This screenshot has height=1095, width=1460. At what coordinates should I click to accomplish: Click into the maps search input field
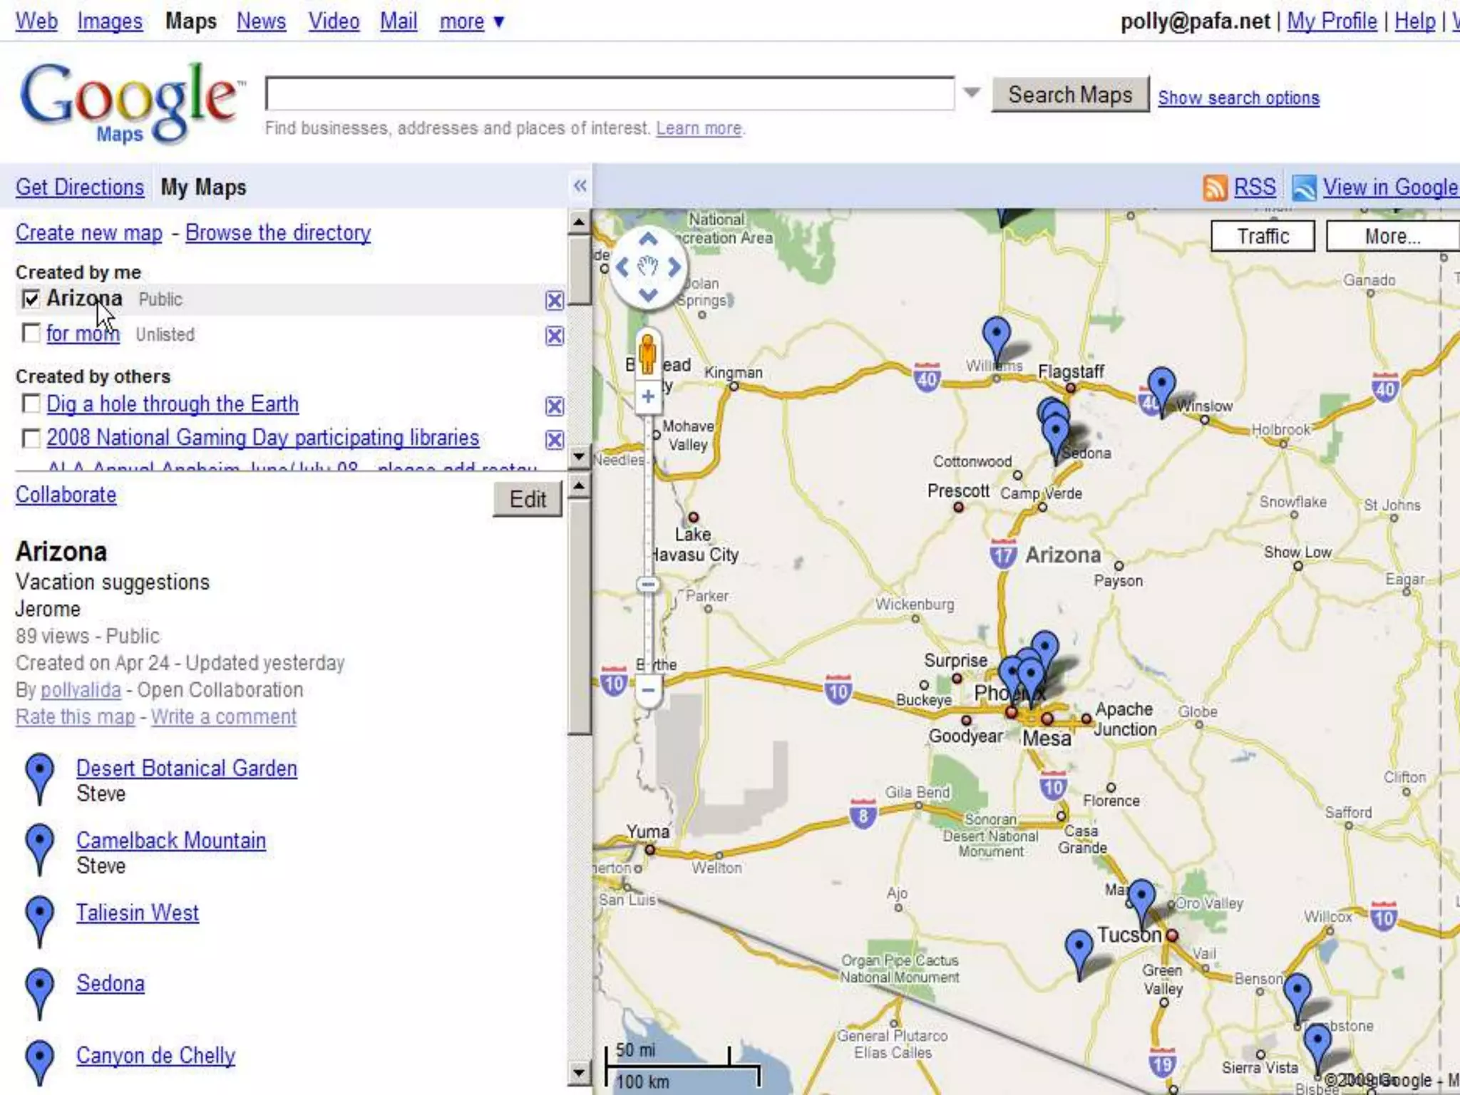pyautogui.click(x=610, y=94)
